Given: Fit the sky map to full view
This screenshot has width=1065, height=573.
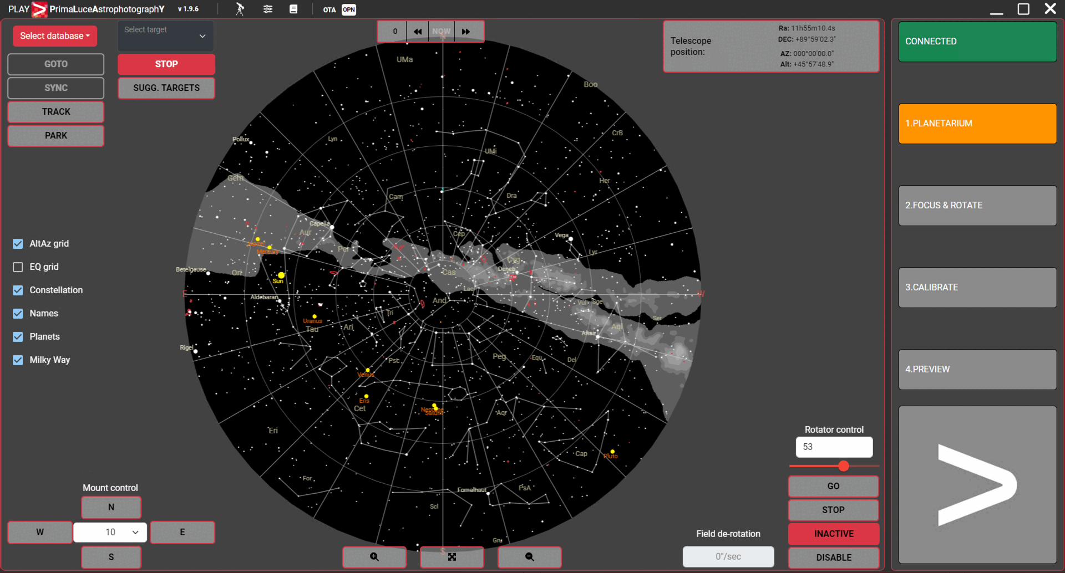Looking at the screenshot, I should click(x=452, y=557).
